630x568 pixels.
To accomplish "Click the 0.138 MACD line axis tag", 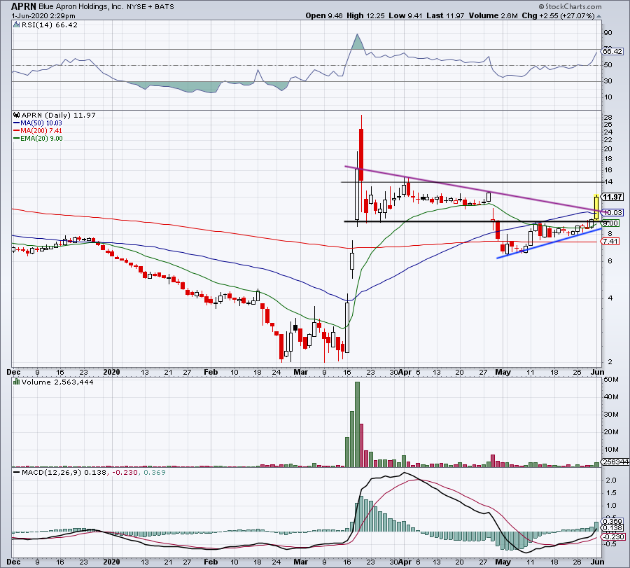I will (612, 528).
